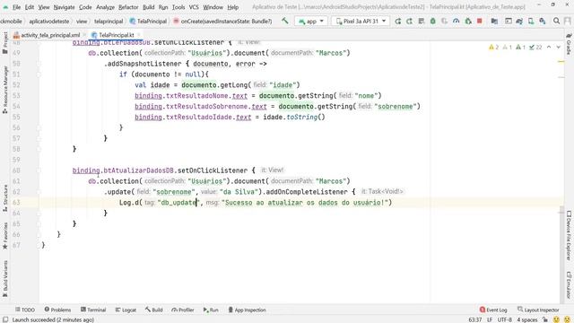The width and height of the screenshot is (574, 323).
Task: Open the Build tool window
Action: 153,310
